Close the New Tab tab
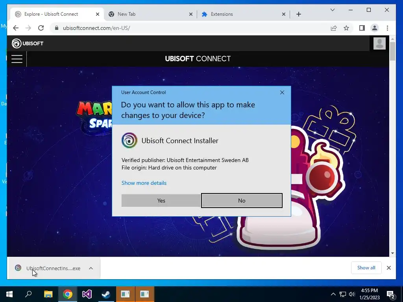This screenshot has height=302, width=403. (191, 14)
